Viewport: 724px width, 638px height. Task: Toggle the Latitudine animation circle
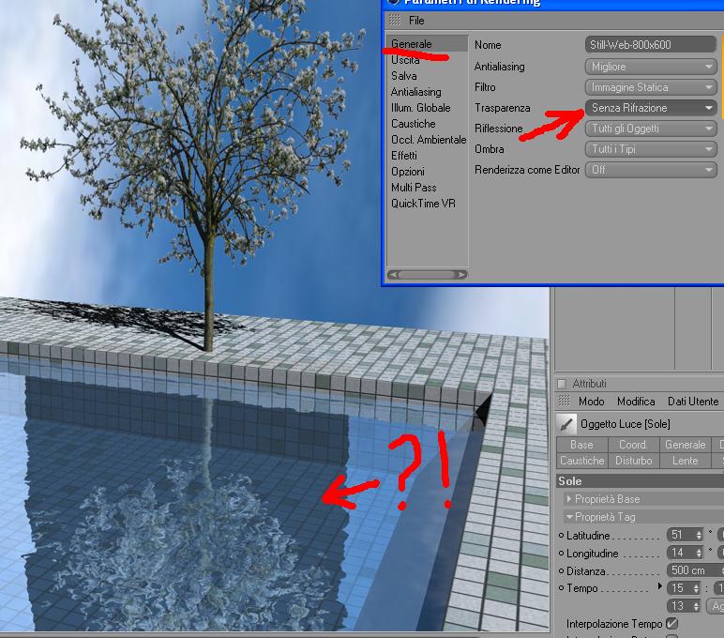pos(561,536)
